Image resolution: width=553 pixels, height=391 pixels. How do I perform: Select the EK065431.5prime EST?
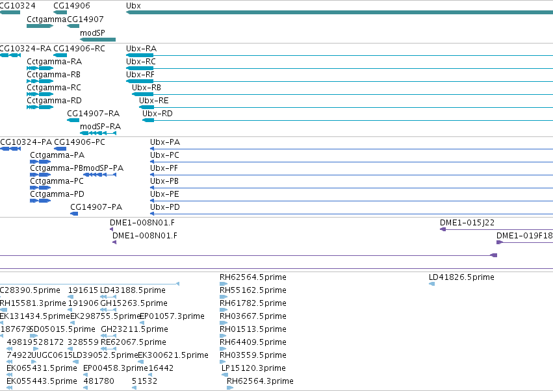pos(10,375)
